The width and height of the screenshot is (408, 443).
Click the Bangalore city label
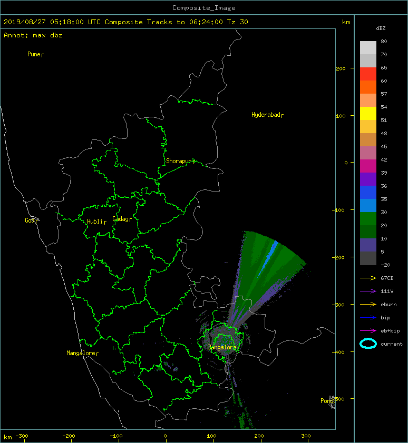224,347
